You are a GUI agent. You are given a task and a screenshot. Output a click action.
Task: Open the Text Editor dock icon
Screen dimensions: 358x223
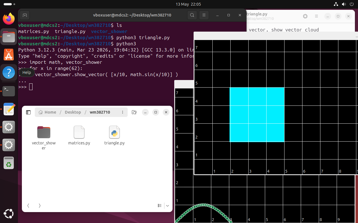(x=9, y=109)
